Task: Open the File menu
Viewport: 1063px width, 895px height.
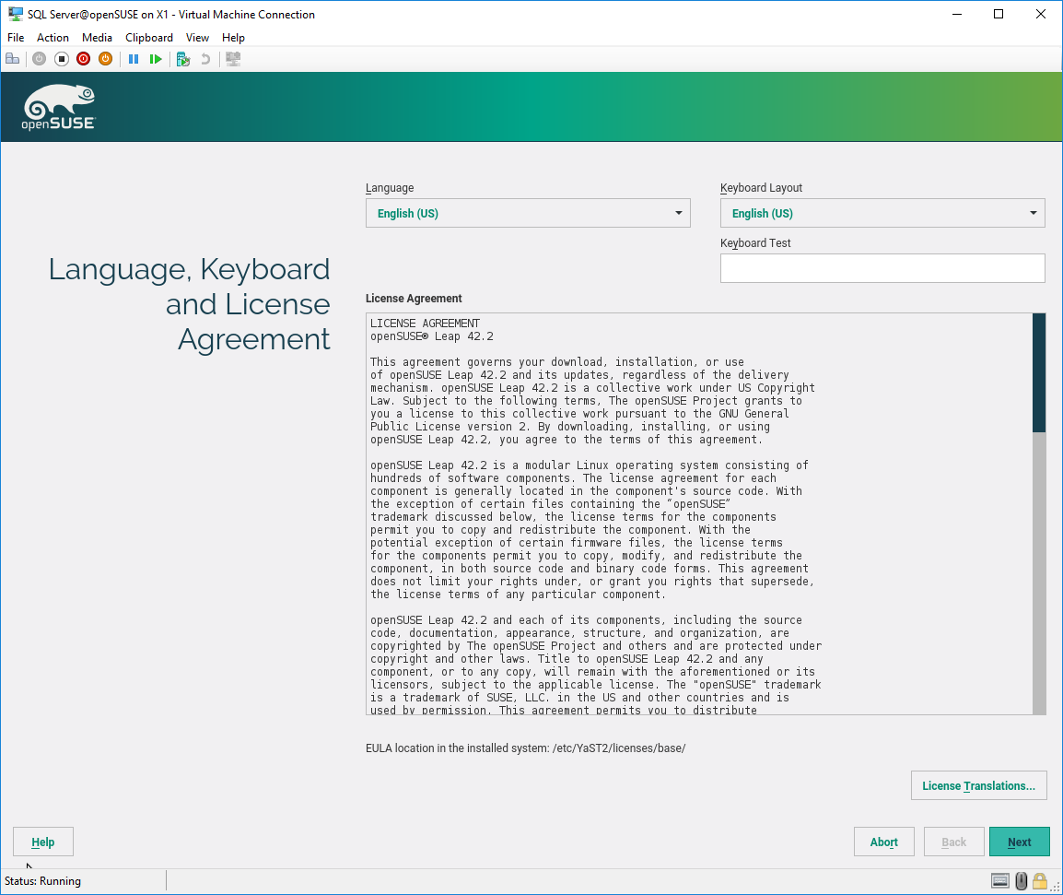Action: point(16,37)
